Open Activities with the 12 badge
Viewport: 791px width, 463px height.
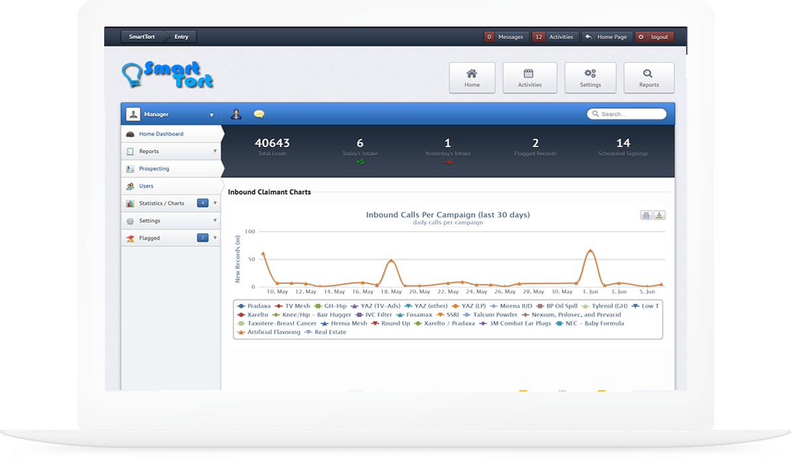pyautogui.click(x=555, y=37)
